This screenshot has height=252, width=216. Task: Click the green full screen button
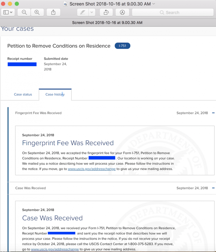[17, 4]
